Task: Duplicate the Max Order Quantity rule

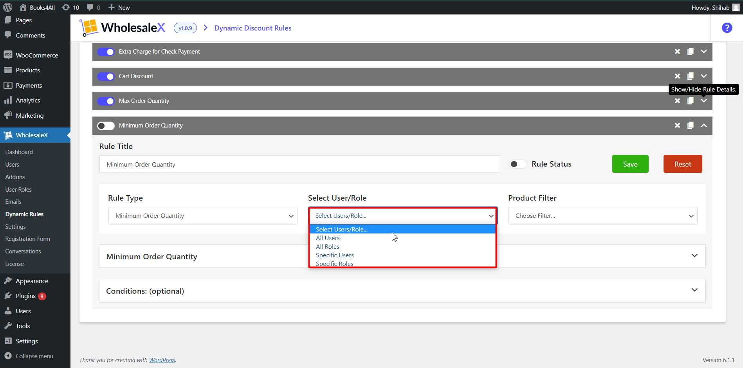Action: tap(691, 101)
